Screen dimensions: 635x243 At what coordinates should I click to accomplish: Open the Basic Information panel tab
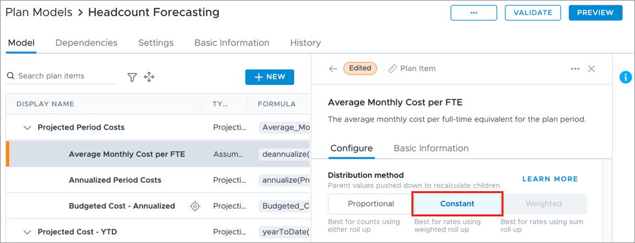pyautogui.click(x=431, y=148)
